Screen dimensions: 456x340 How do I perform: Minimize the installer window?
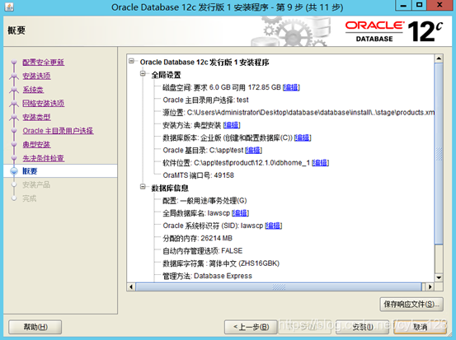[403, 5]
